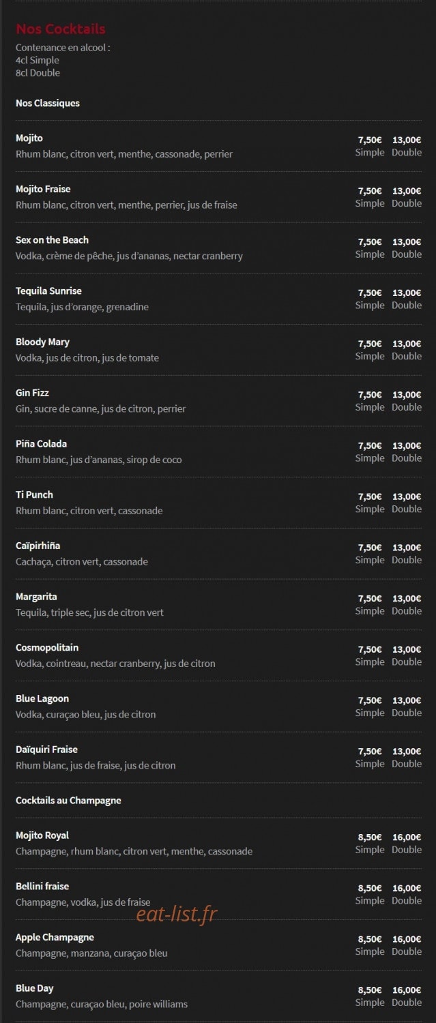Screen dimensions: 436x1023
Task: Select the Blue Lagoon item title
Action: (42, 699)
